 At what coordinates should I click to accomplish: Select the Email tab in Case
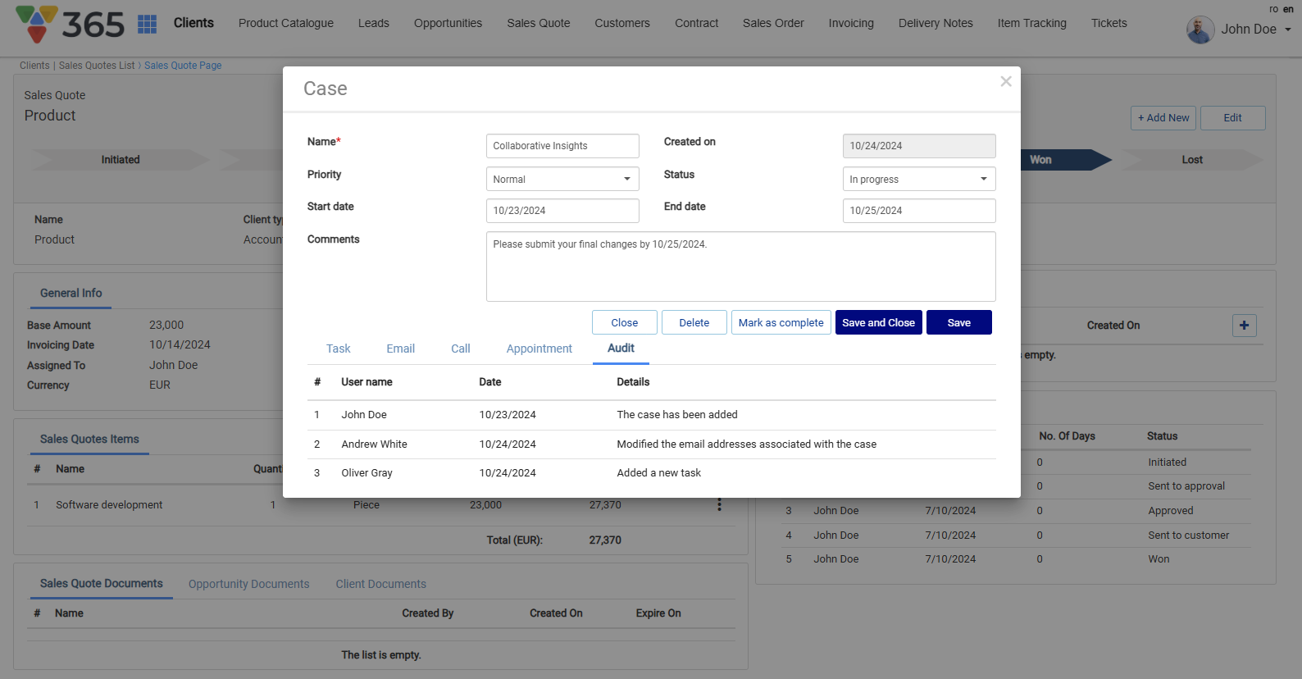pos(400,349)
